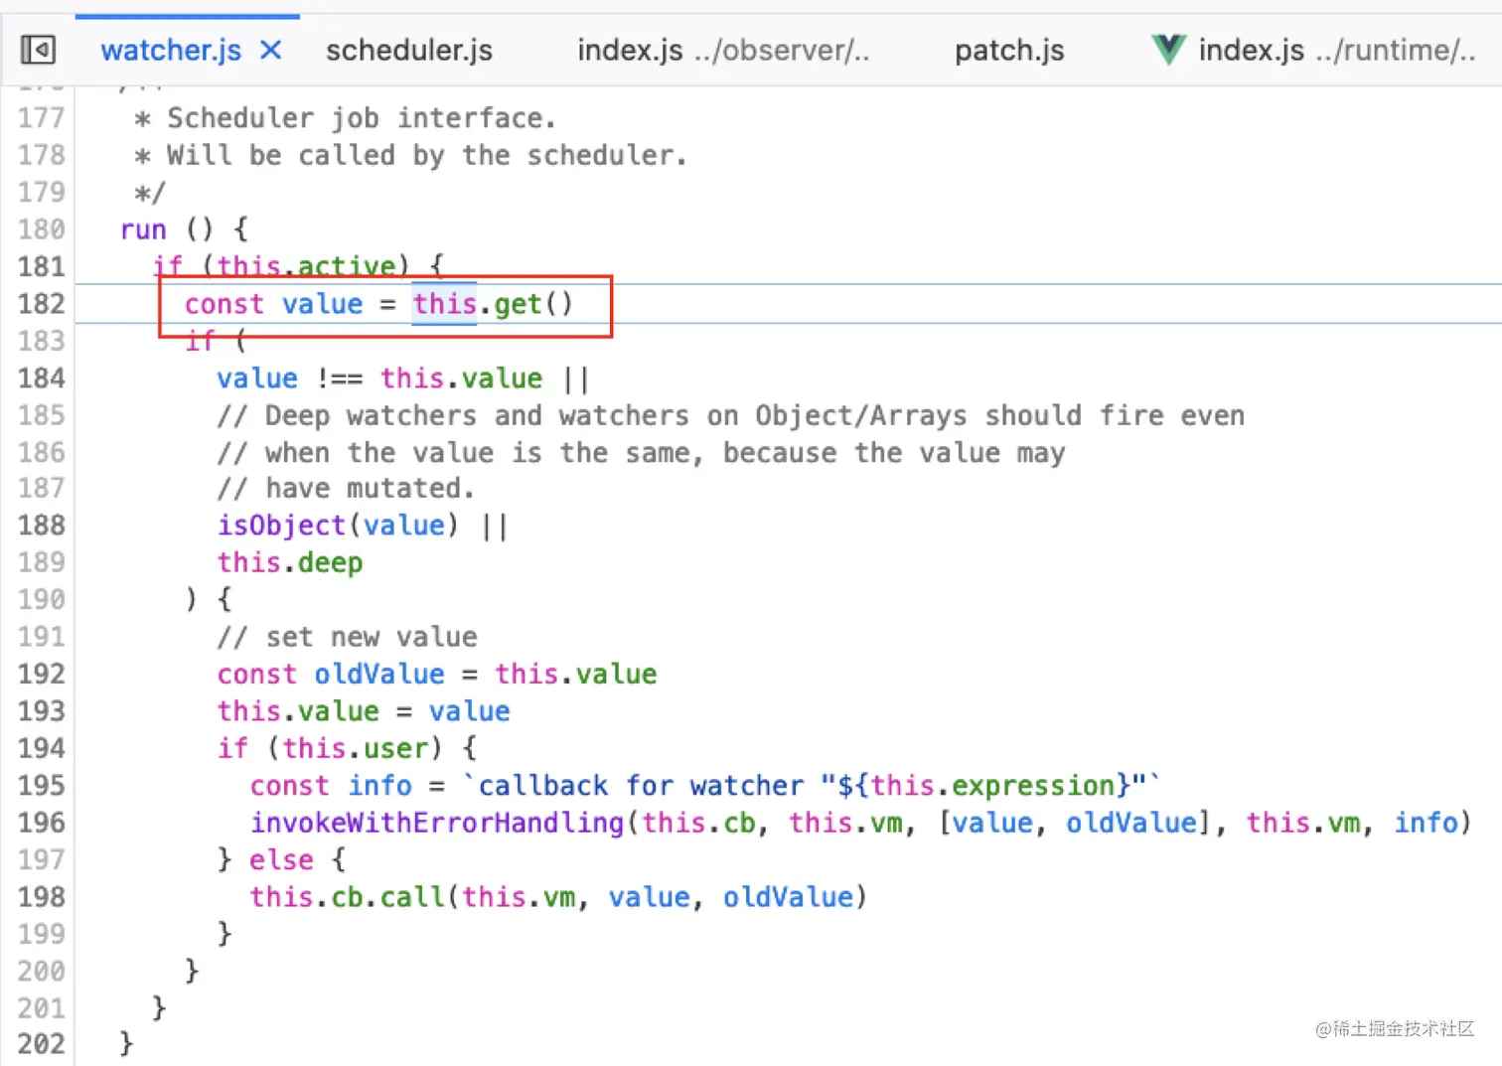Viewport: 1502px width, 1066px height.
Task: Click 'invokeWithErrorHandling' on line 196
Action: [437, 823]
